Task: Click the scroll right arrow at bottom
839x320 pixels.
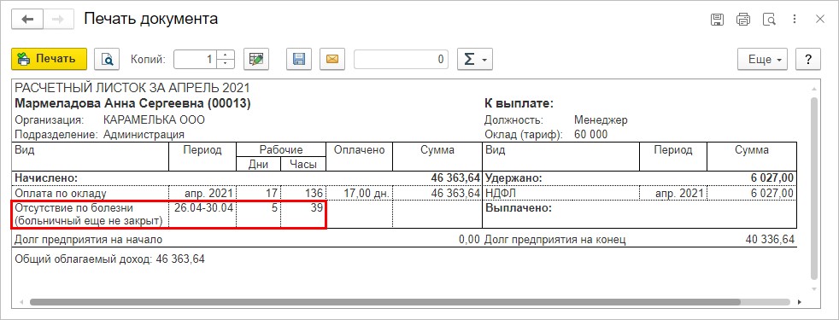Action: [800, 302]
